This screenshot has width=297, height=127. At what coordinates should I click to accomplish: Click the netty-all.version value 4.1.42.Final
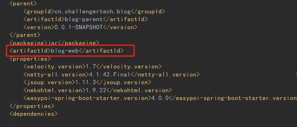[110, 75]
